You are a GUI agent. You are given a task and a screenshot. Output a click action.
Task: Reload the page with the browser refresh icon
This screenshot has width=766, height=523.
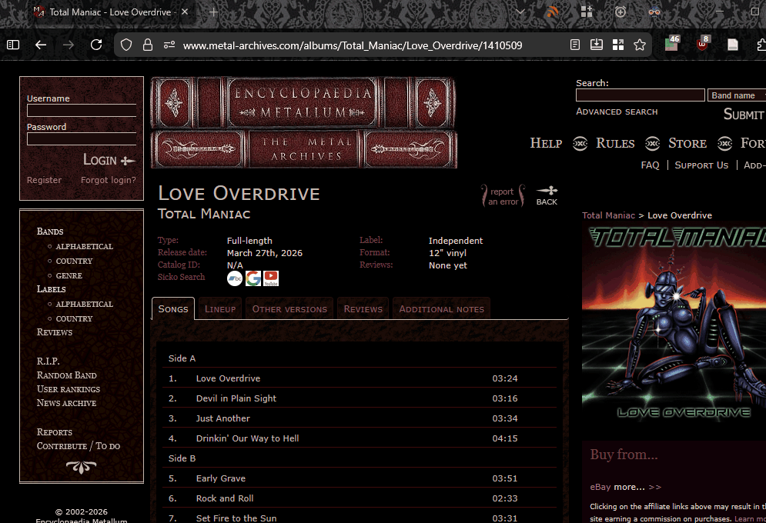(x=96, y=45)
